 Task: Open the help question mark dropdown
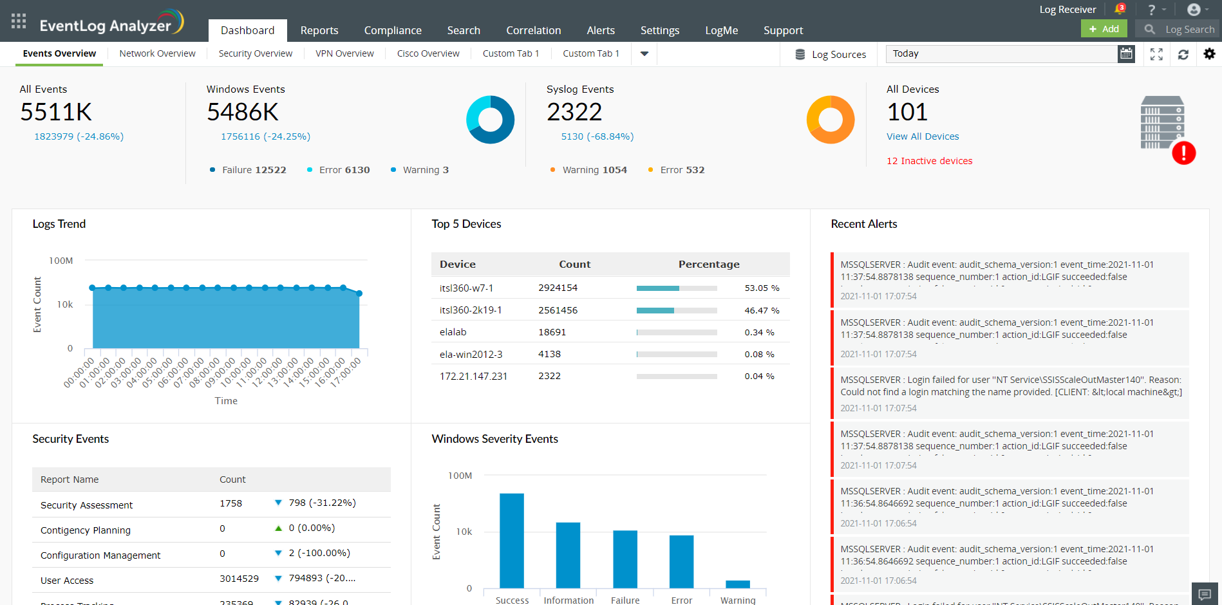[1152, 9]
